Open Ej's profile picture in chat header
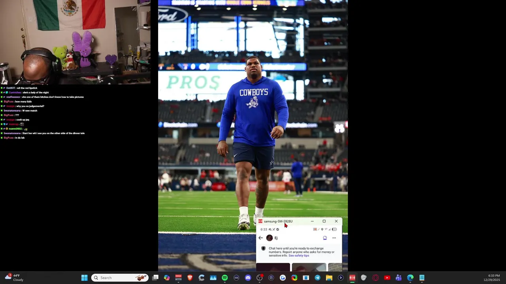This screenshot has height=284, width=506. (x=270, y=238)
